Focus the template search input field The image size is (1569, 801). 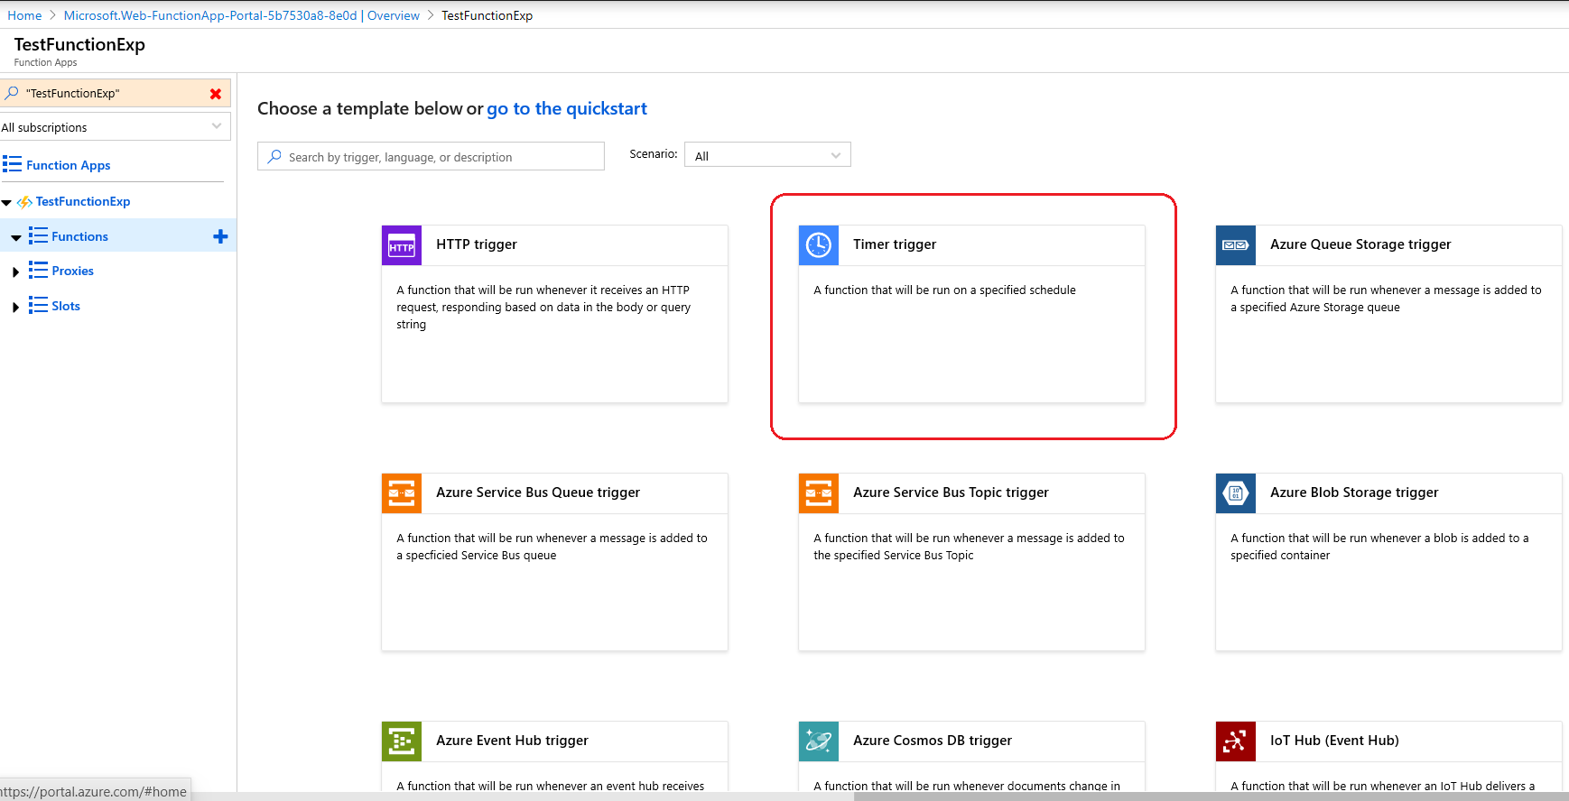click(431, 156)
